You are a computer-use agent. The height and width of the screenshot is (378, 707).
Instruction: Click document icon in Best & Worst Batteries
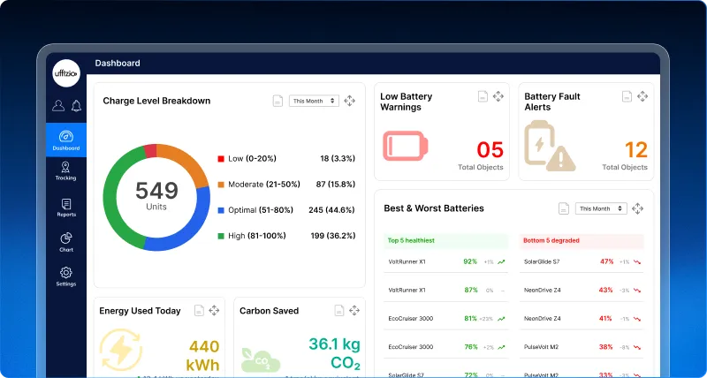point(564,208)
